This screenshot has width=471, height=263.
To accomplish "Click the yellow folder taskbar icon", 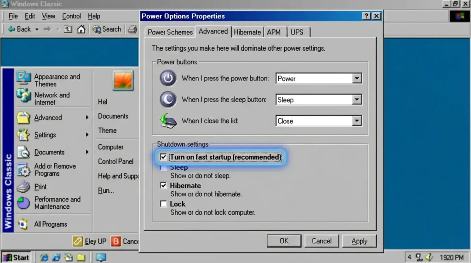I will tap(81, 257).
